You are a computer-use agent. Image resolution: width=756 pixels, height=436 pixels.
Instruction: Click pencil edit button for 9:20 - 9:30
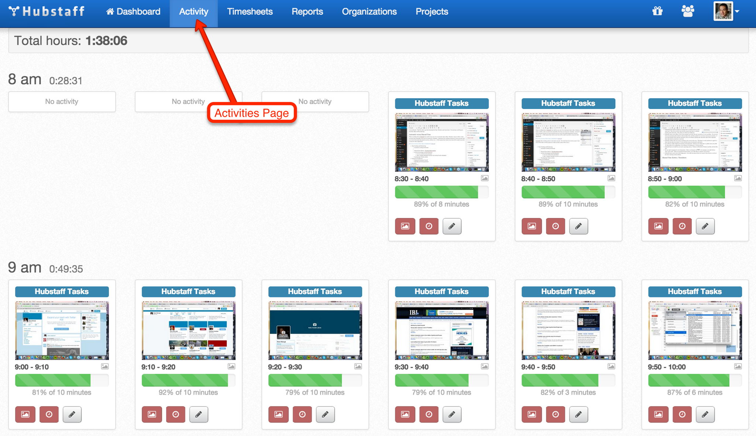(325, 415)
